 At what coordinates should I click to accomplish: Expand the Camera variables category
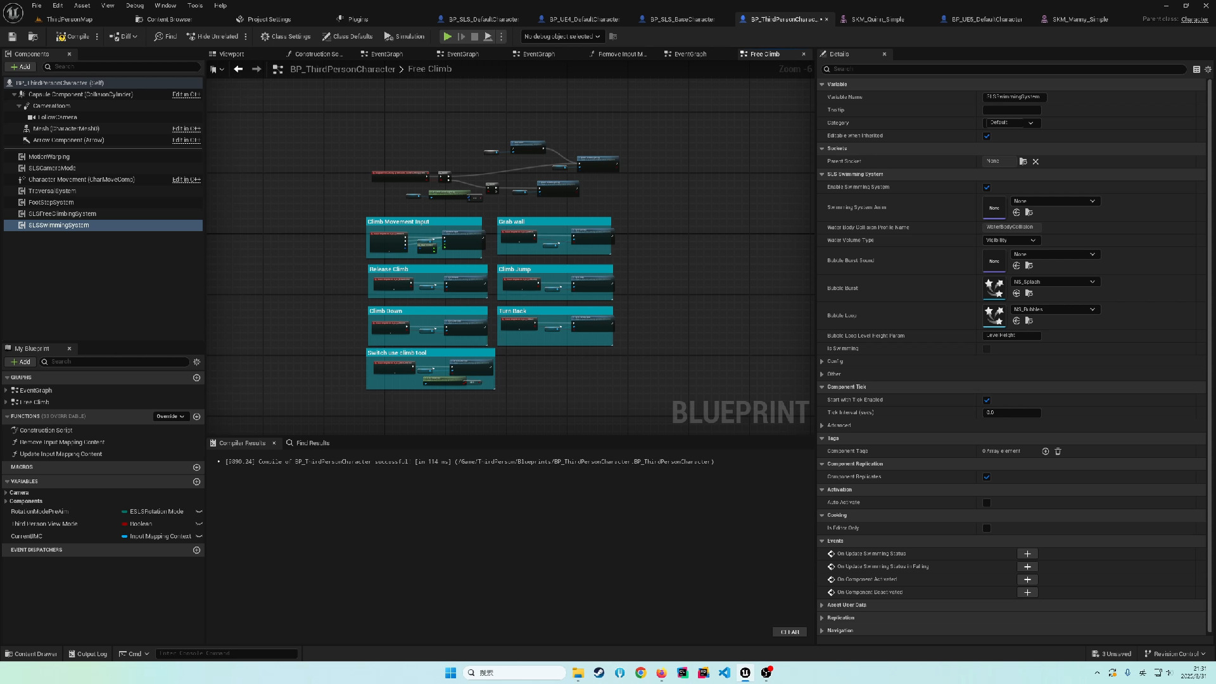pos(6,493)
